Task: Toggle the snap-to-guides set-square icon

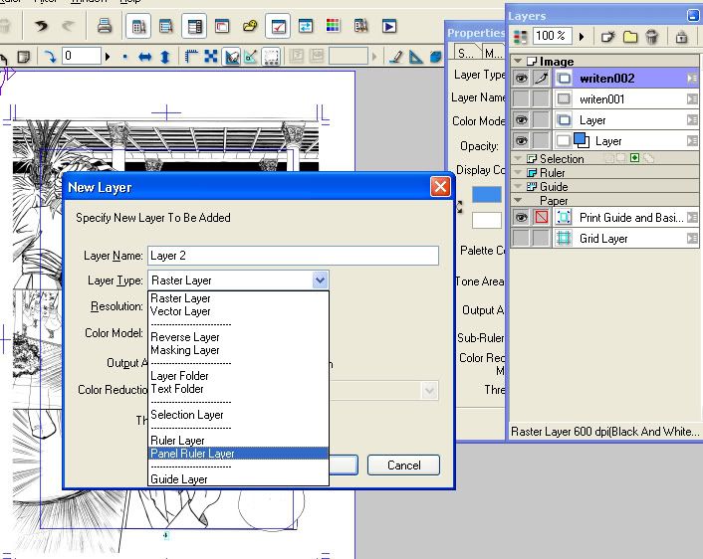Action: tap(251, 57)
